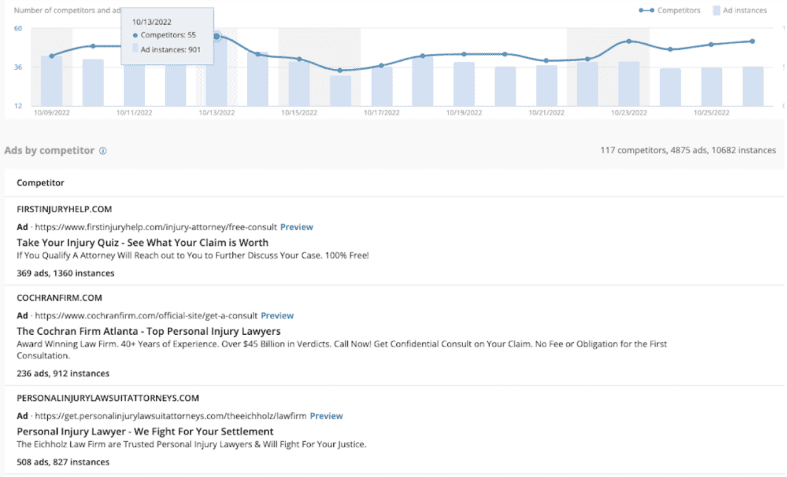Open Preview for the firstinjuryhelp.com ad
Screen dimensions: 787x477
tap(296, 227)
